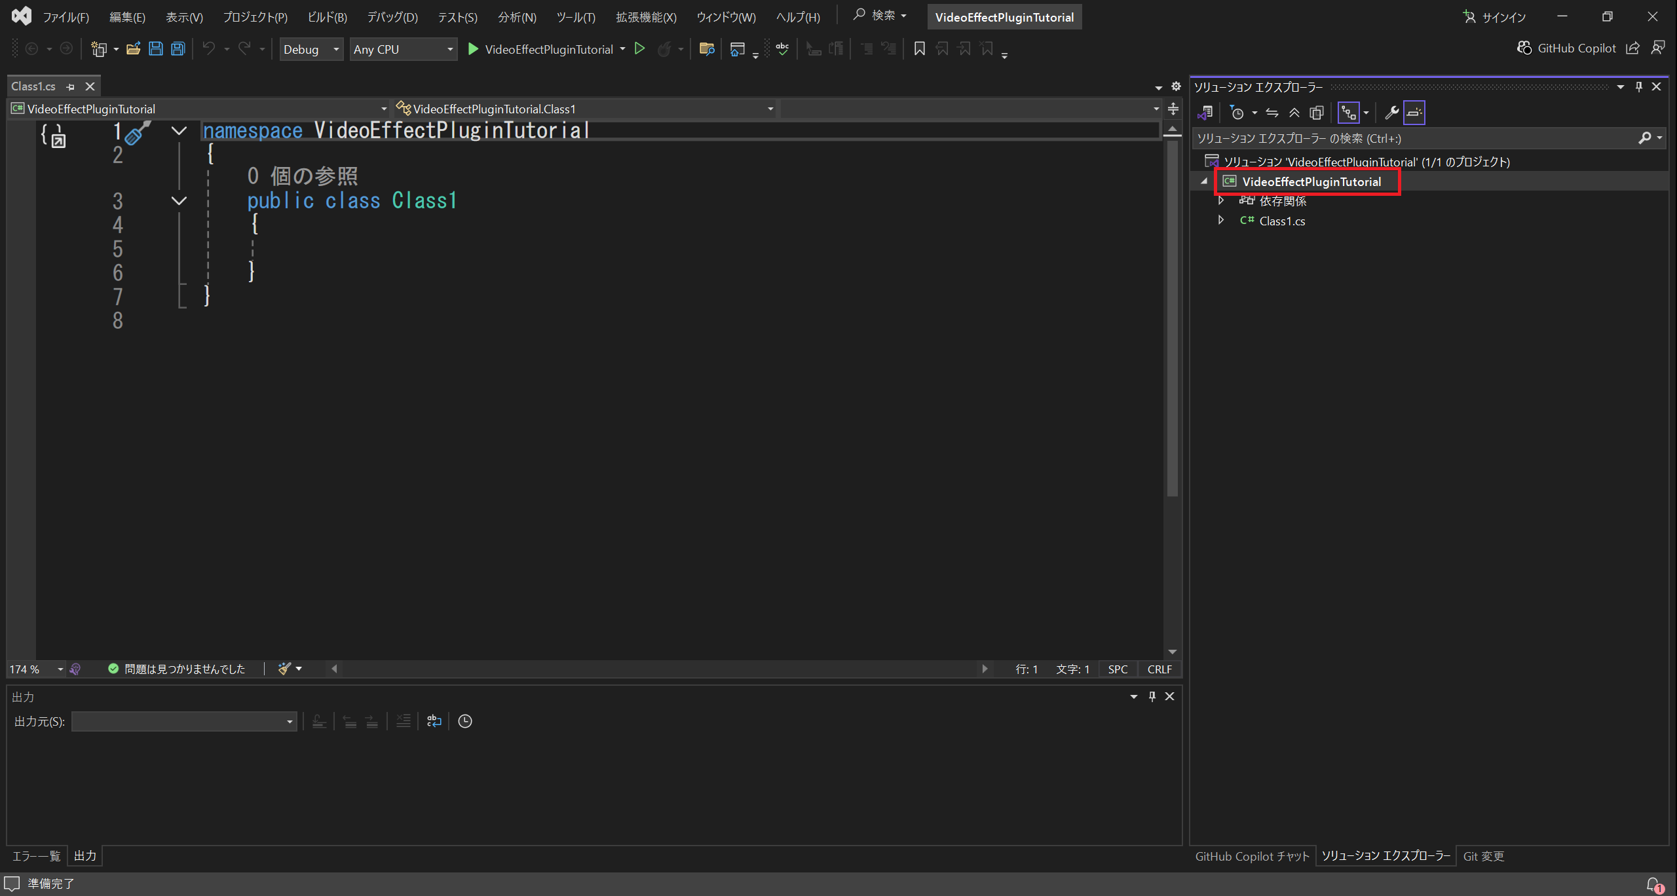Toggle Preview Selected Items button
The height and width of the screenshot is (896, 1677).
(x=1414, y=113)
